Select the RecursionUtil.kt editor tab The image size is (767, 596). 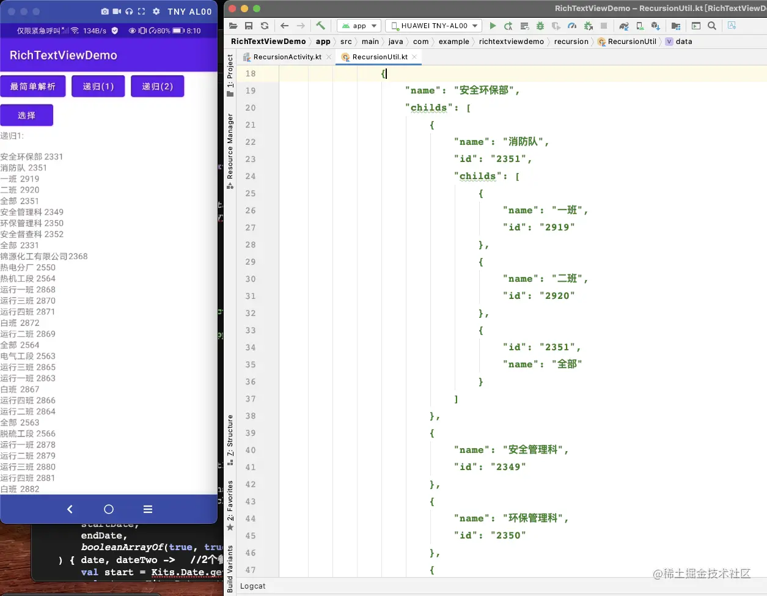point(380,57)
